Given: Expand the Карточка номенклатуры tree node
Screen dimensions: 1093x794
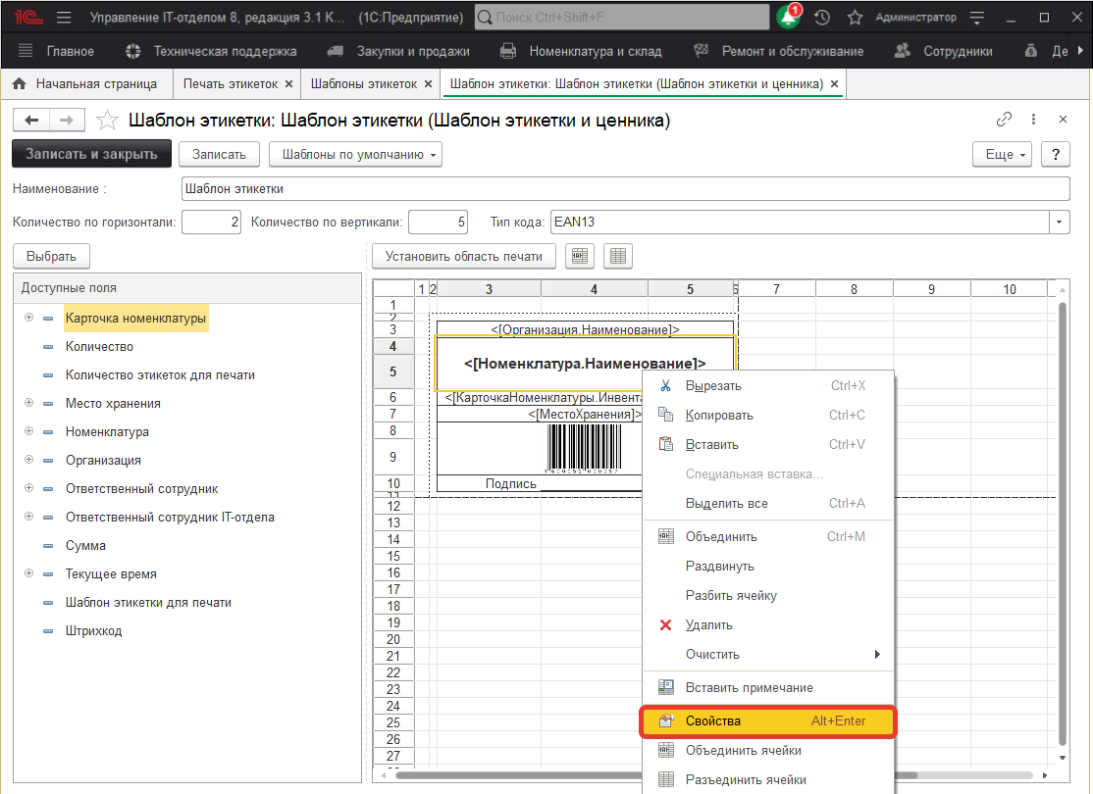Looking at the screenshot, I should (x=29, y=319).
